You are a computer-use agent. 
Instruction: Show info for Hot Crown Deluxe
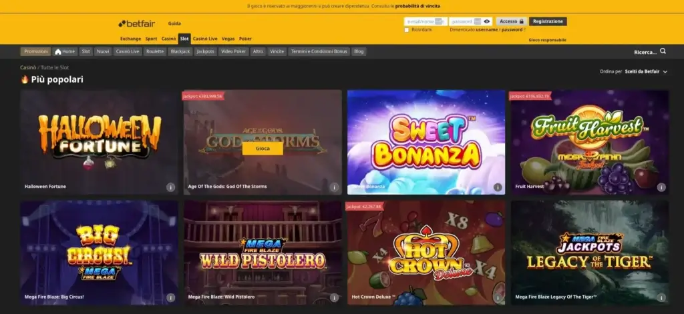point(498,298)
